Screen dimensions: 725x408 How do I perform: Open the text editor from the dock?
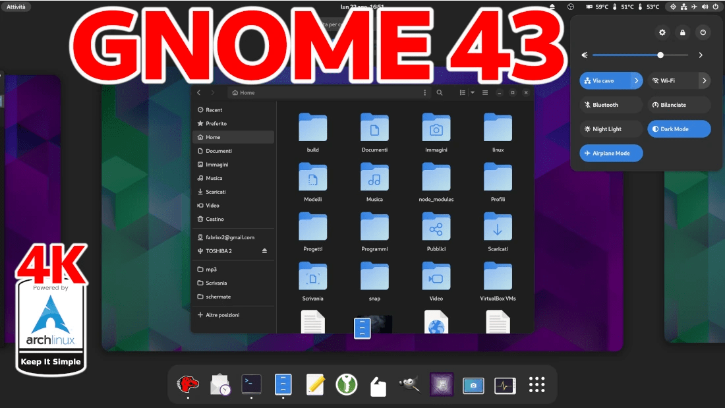pos(315,384)
